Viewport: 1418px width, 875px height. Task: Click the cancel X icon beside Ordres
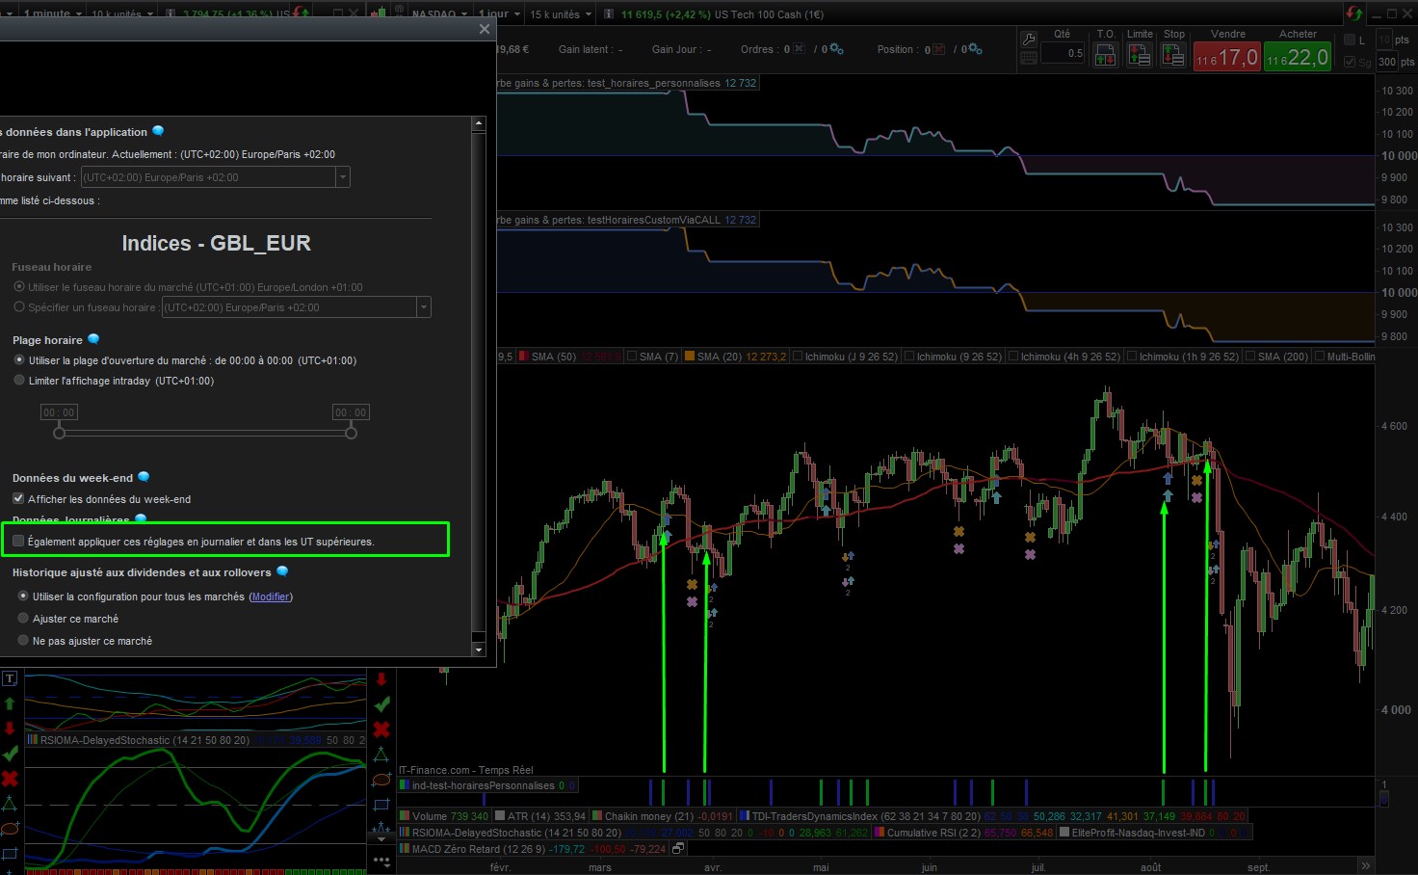(799, 49)
